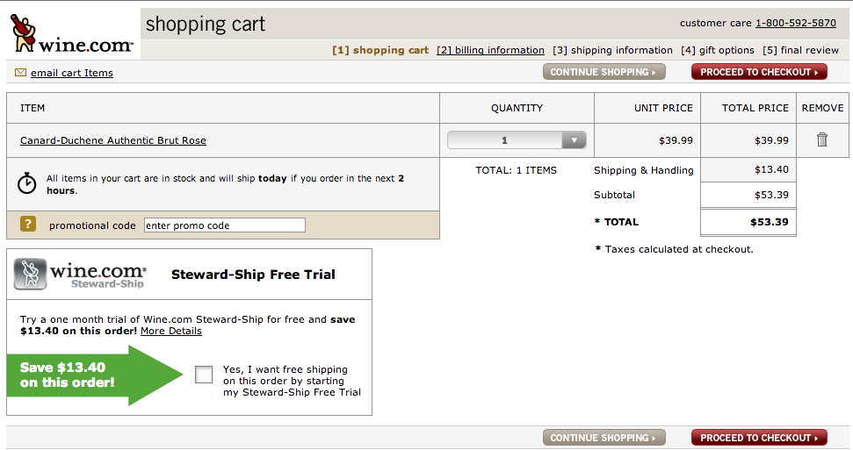Click the Shipping & Handling $13.40 amount
The image size is (853, 450).
[x=771, y=169]
